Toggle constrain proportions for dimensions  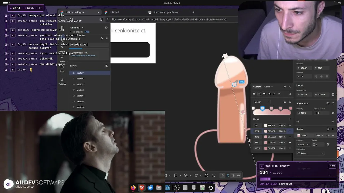[x=333, y=95]
